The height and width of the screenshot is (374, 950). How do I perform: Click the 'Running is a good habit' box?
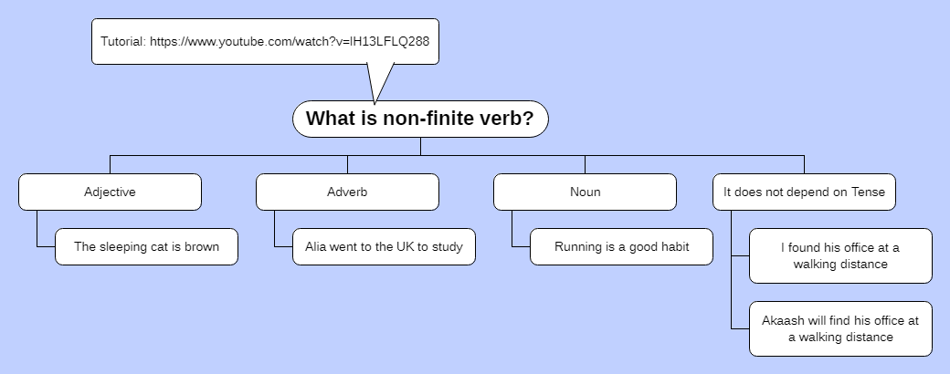(x=621, y=246)
